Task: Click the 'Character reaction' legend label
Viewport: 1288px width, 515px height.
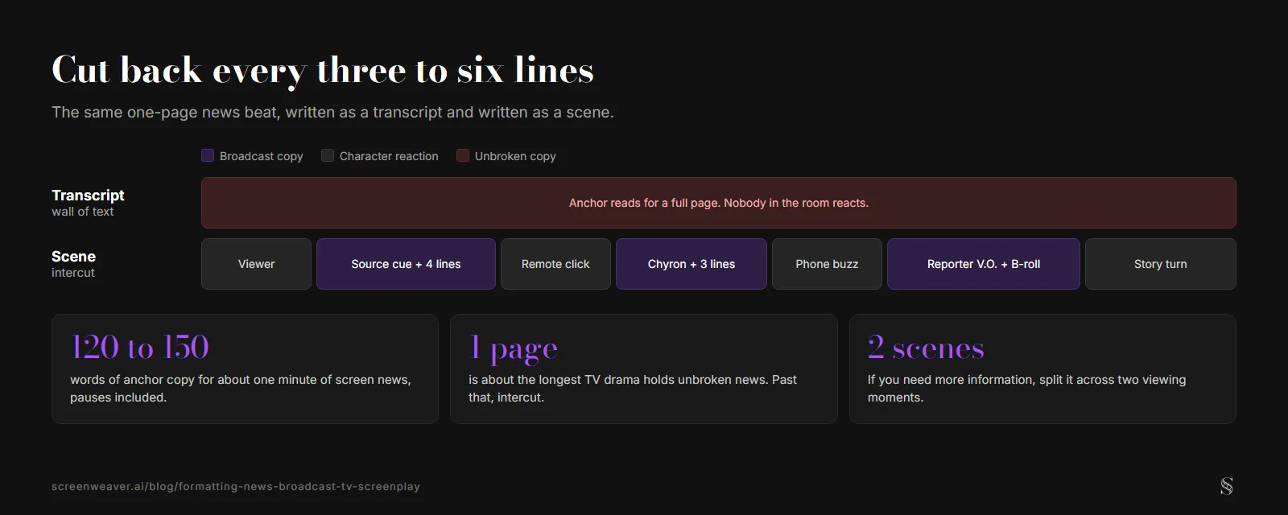Action: 389,156
